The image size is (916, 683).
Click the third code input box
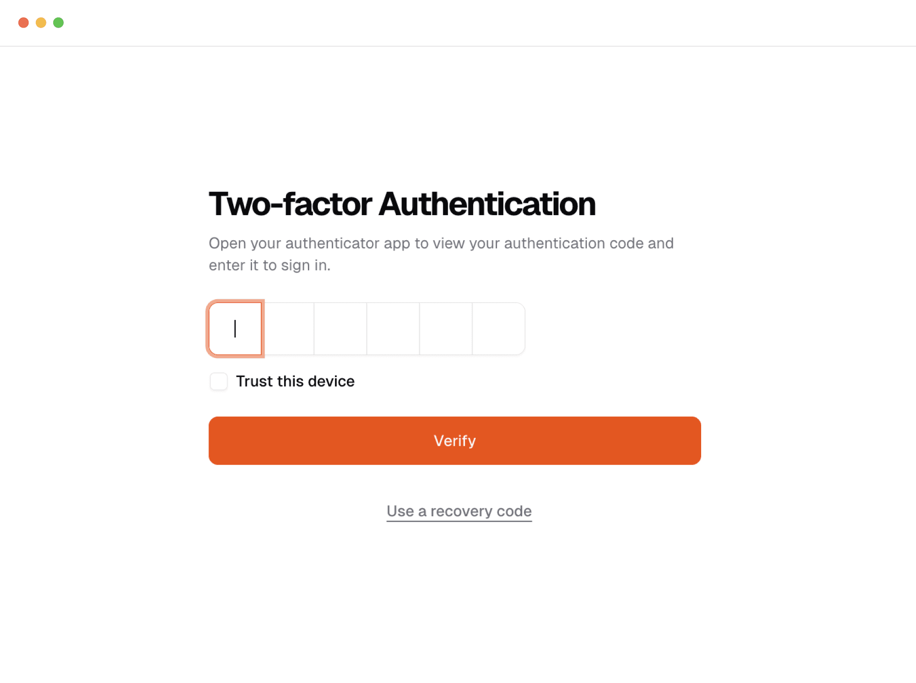340,329
